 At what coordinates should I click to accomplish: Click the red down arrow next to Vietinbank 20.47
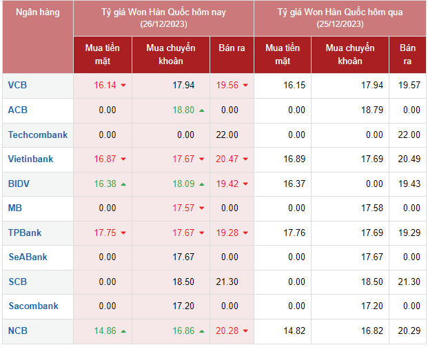245,159
